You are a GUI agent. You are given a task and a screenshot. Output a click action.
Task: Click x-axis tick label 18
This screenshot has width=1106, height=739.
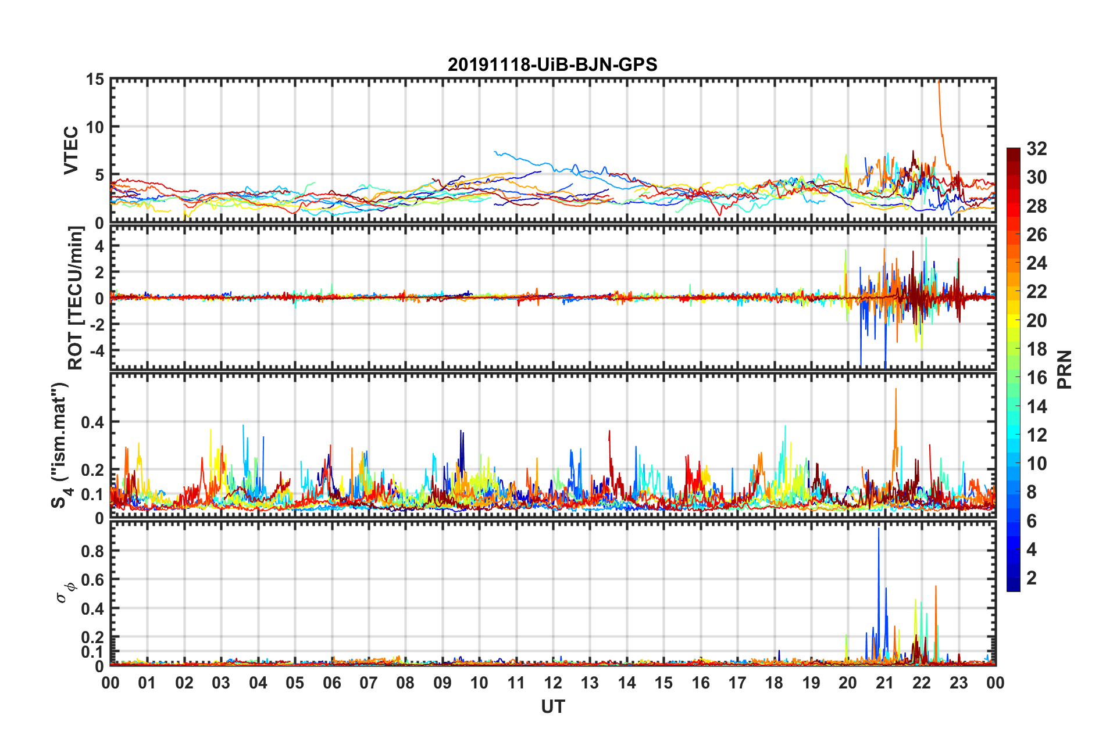774,683
